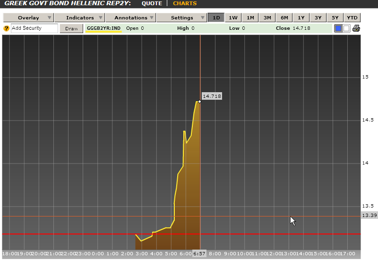Viewport: 378px width, 260px height.
Task: Select the white light chart theme swatch
Action: [x=346, y=28]
